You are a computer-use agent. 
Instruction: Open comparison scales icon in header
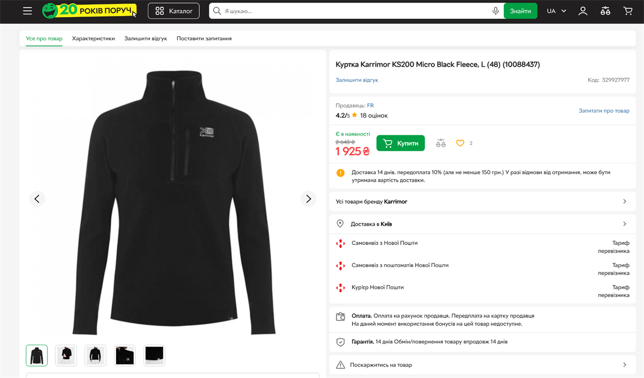click(x=605, y=11)
